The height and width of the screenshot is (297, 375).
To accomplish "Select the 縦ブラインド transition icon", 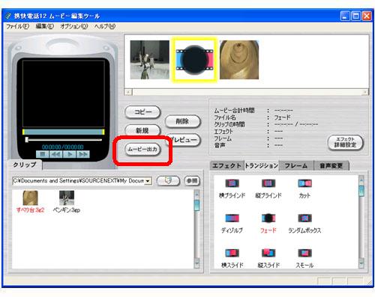I will point(268,183).
